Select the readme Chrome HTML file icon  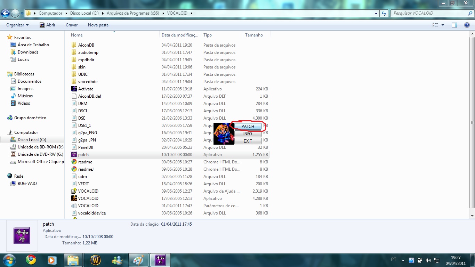(74, 162)
